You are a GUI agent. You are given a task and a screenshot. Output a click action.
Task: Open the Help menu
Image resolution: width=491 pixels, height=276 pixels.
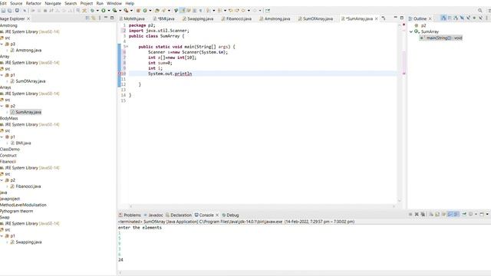coord(130,3)
